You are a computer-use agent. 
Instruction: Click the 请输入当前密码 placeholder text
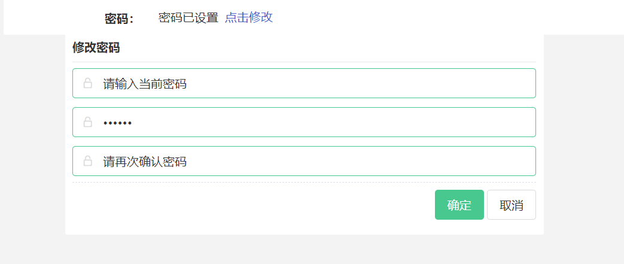click(145, 84)
